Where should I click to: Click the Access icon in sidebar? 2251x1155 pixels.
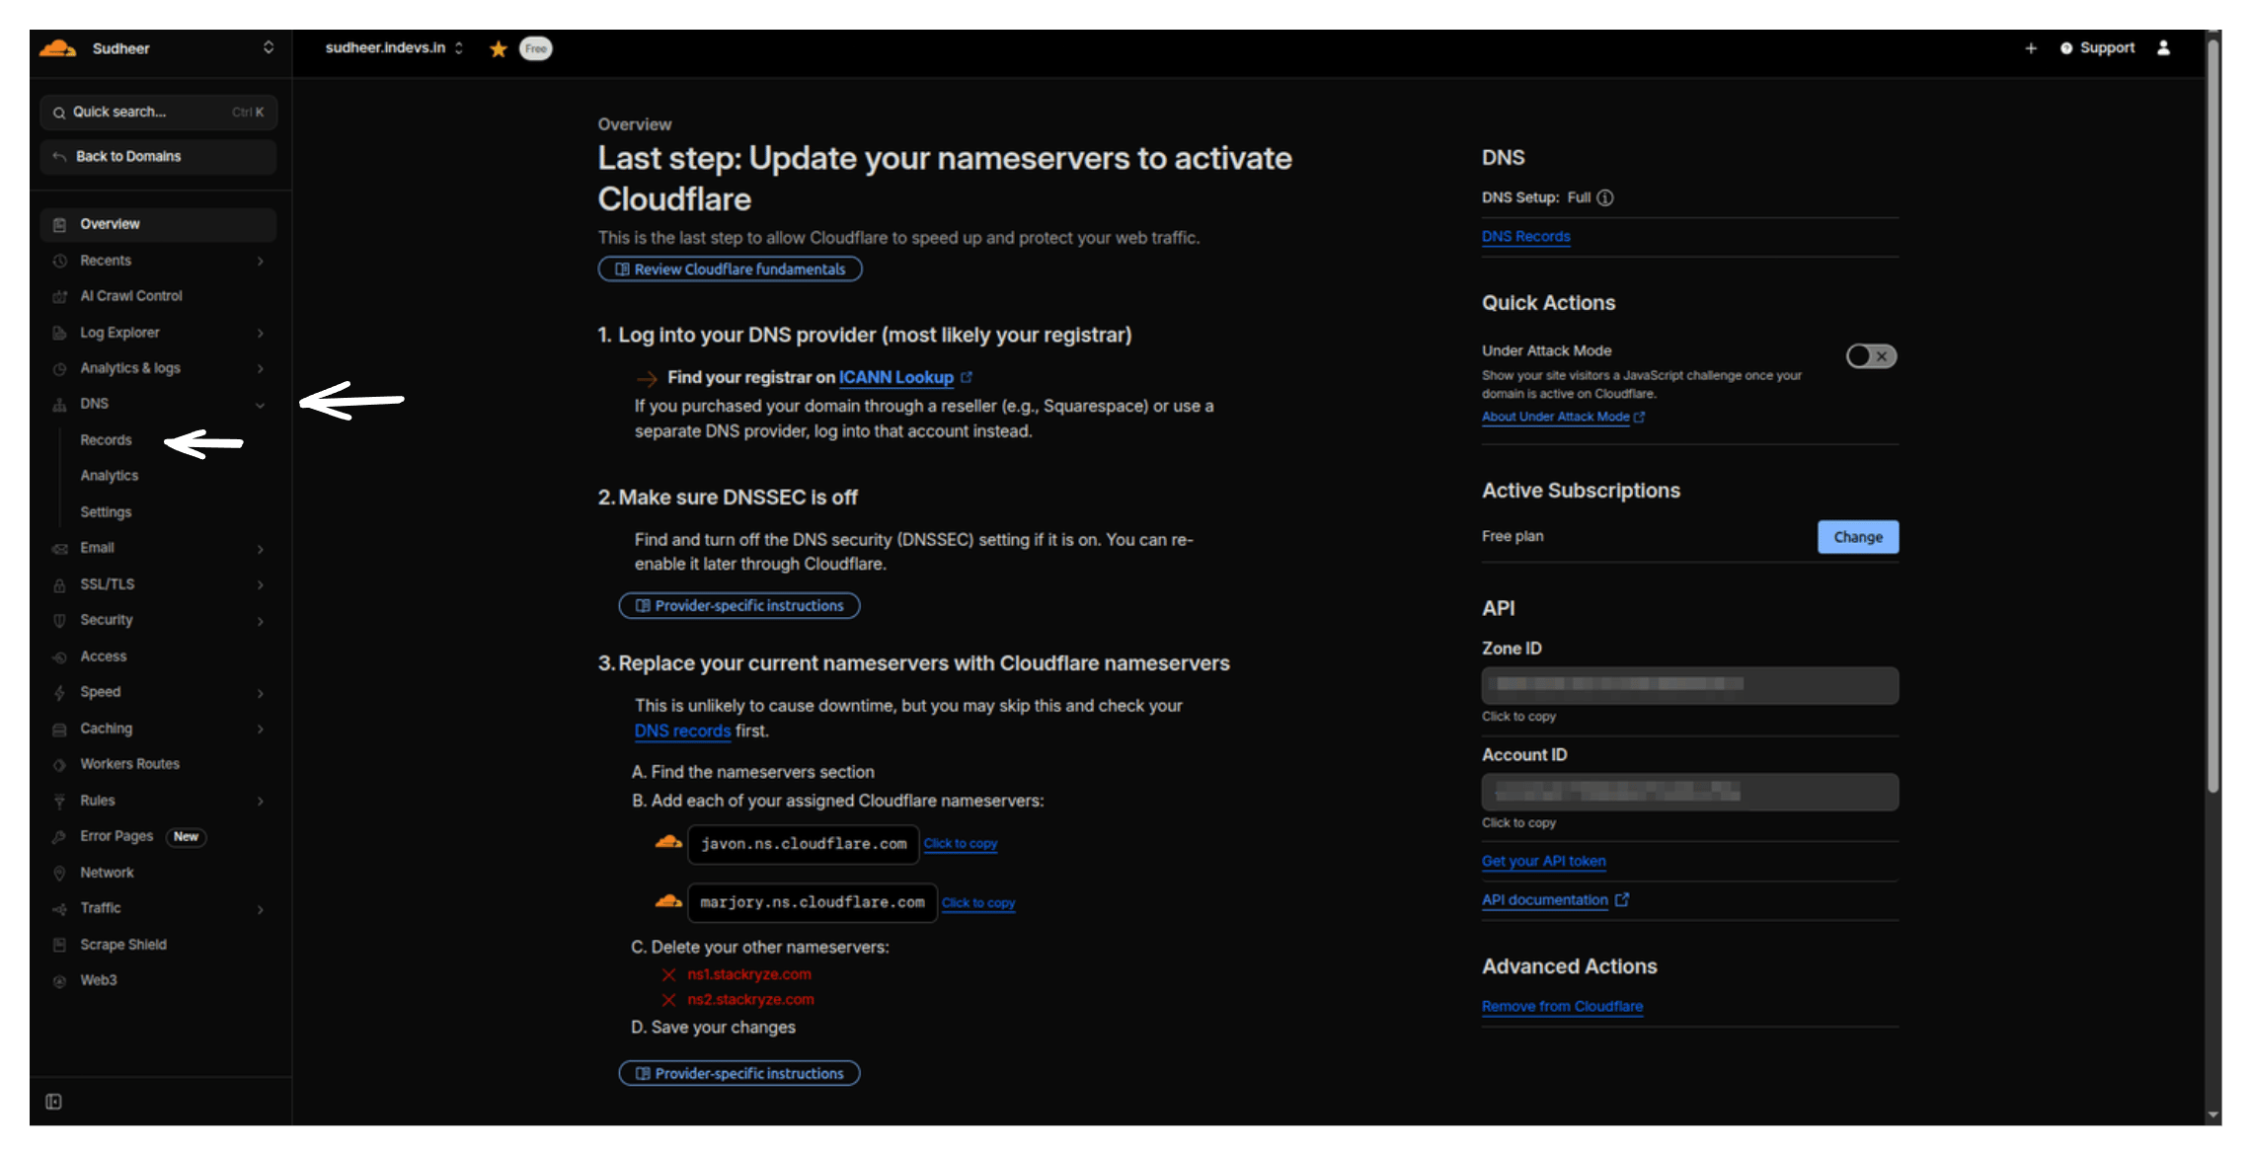point(59,656)
